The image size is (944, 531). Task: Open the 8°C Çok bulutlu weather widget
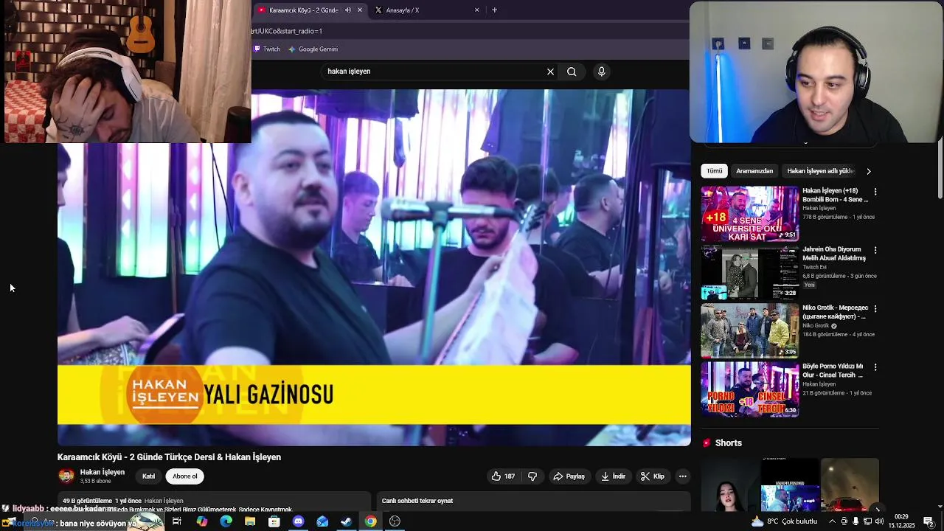pyautogui.click(x=784, y=521)
